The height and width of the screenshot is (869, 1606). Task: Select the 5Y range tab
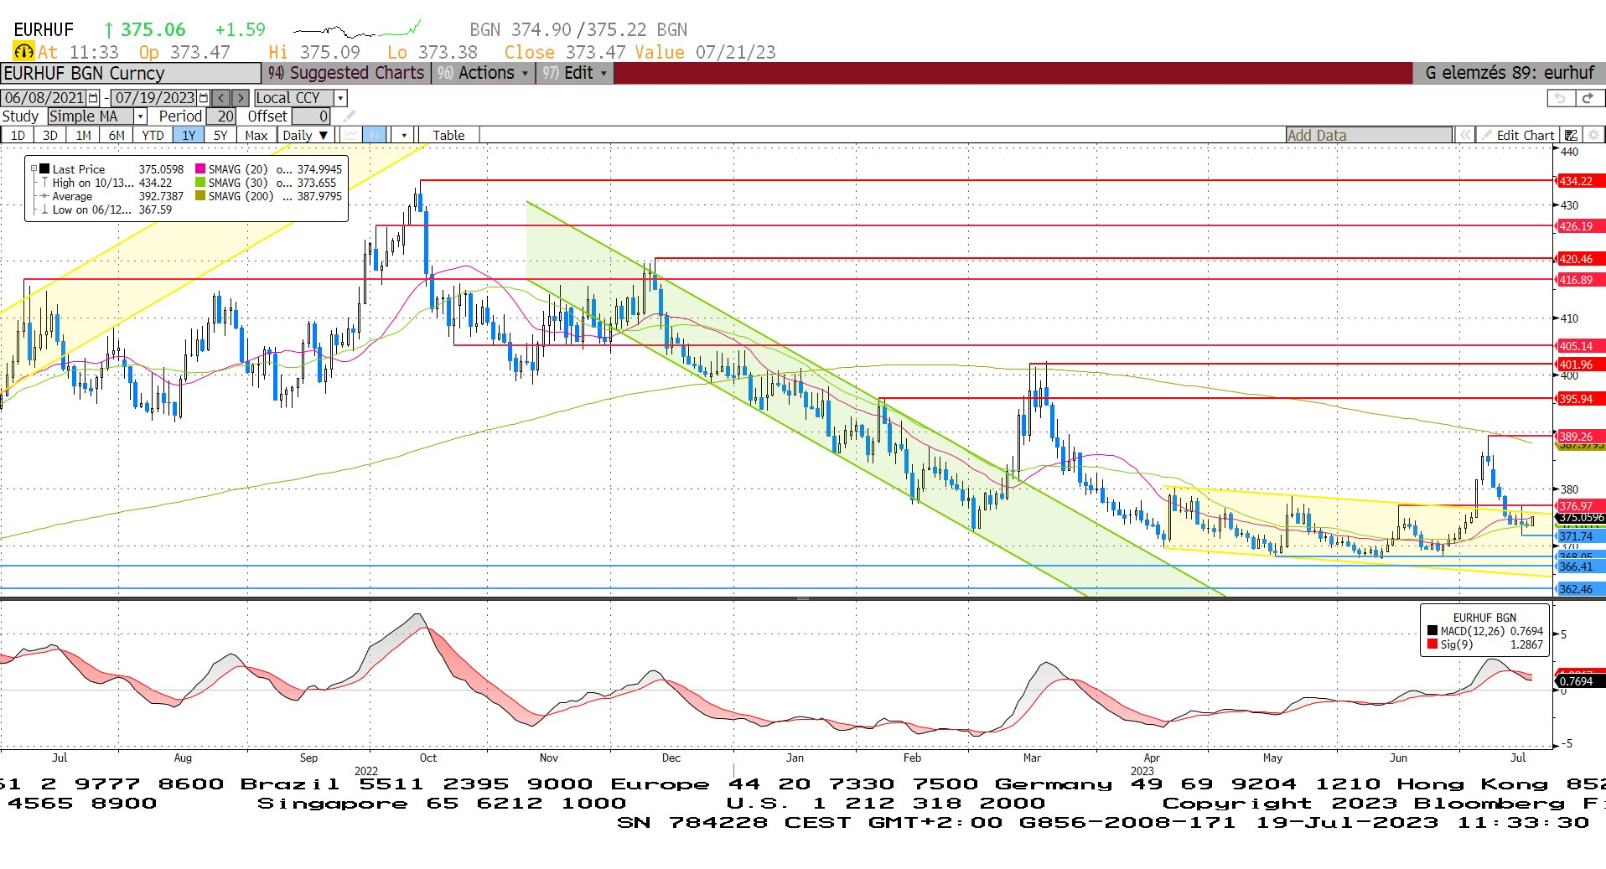tap(220, 135)
